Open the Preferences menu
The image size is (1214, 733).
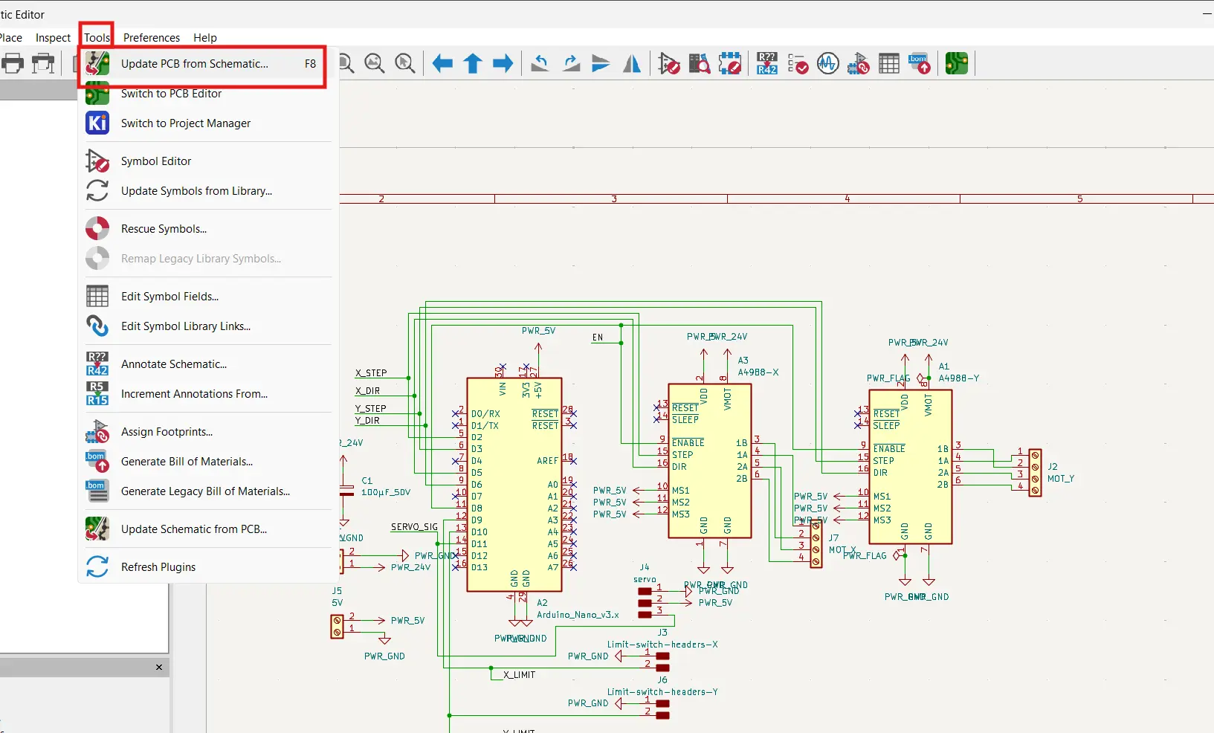click(x=151, y=38)
